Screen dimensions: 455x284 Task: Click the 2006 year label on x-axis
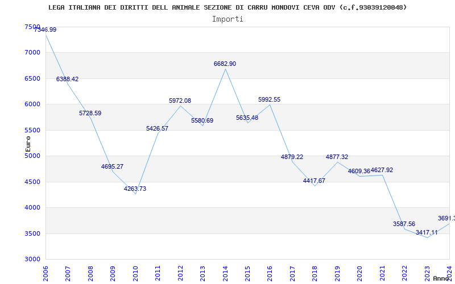[45, 274]
